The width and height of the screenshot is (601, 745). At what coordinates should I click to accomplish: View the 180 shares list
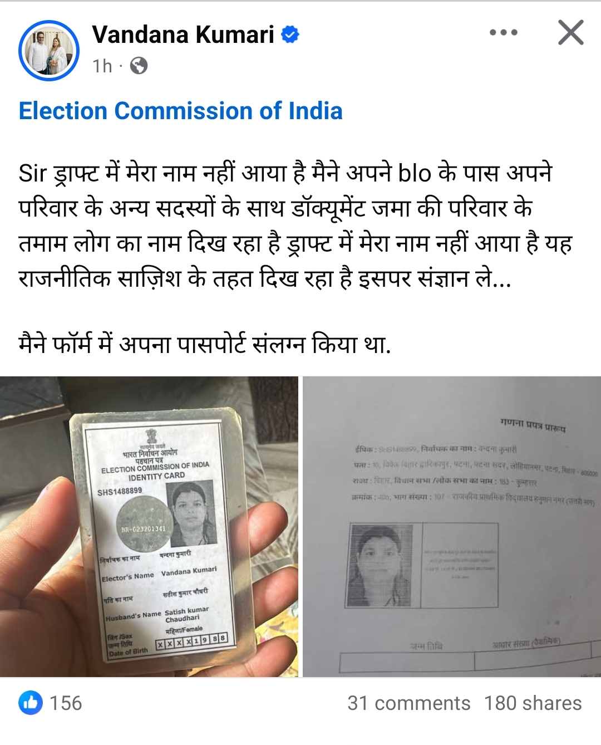click(533, 703)
